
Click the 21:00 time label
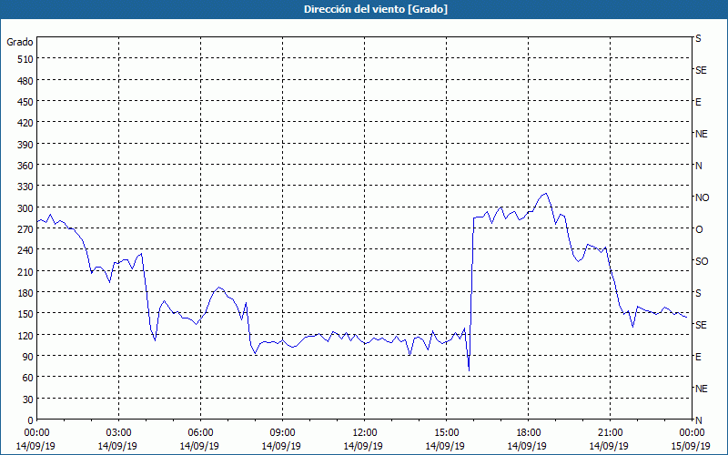pyautogui.click(x=610, y=433)
